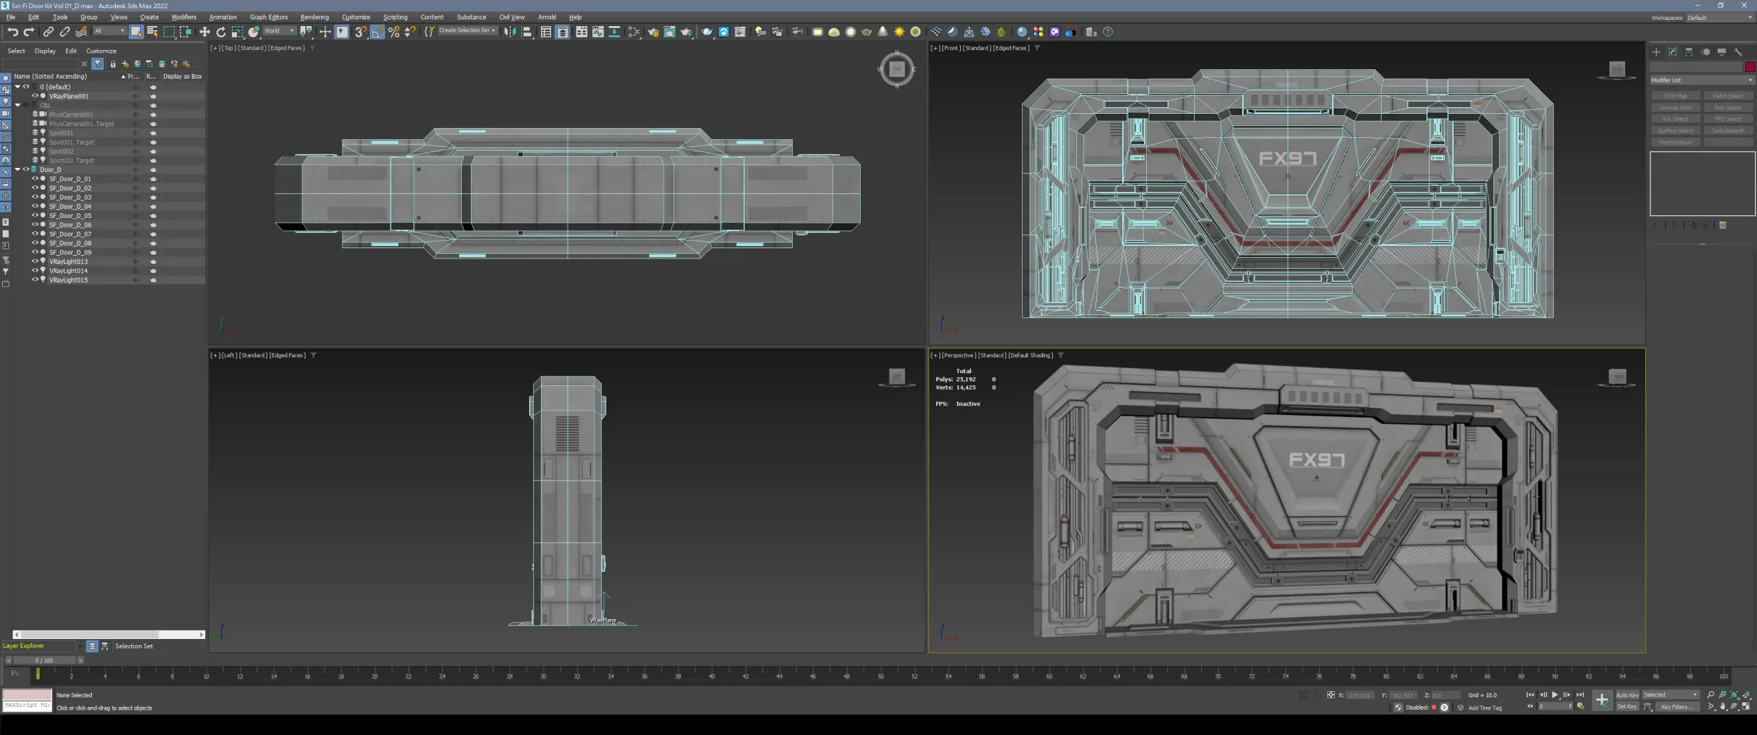Hide the VRayLight013 object
The image size is (1757, 735).
click(34, 261)
